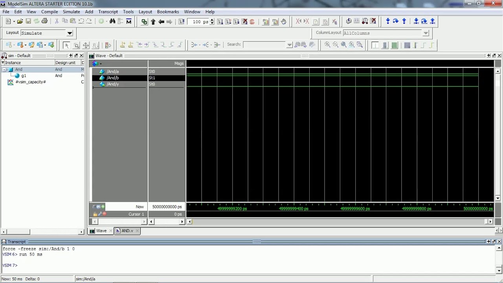
Task: Select the hand pan tool icon
Action: point(284,22)
